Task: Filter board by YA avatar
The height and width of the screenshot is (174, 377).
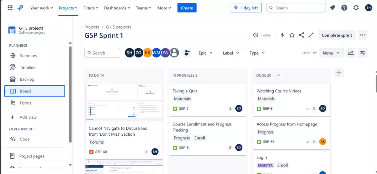Action: click(166, 53)
